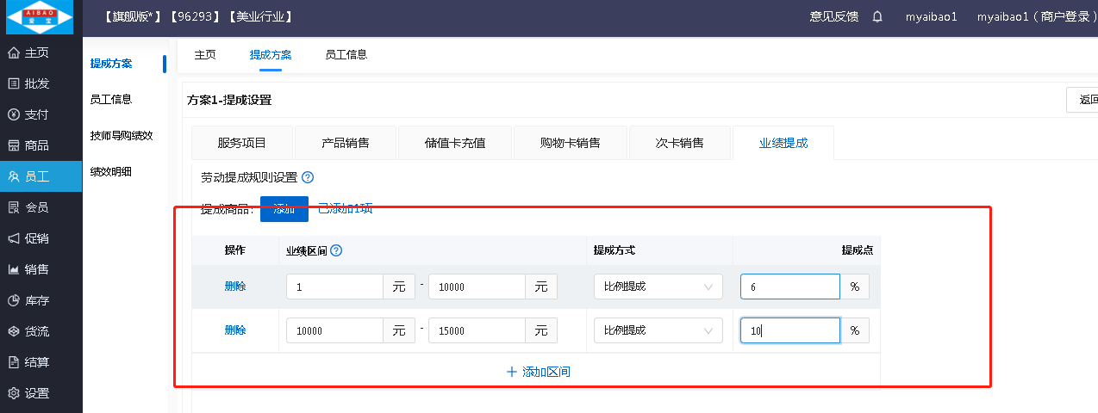This screenshot has height=413, width=1098.
Task: Delete the 1-10000 interval row
Action: (235, 287)
